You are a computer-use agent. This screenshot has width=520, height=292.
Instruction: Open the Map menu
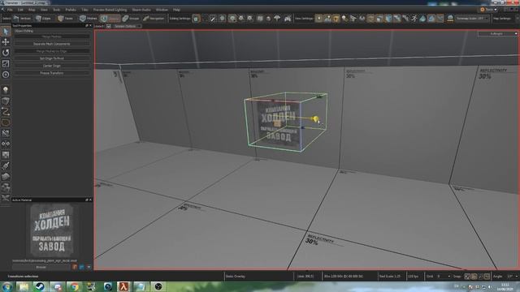click(x=32, y=10)
